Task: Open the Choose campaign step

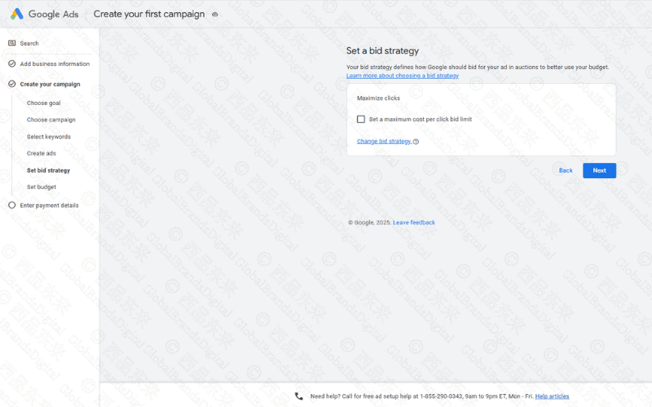Action: (51, 120)
